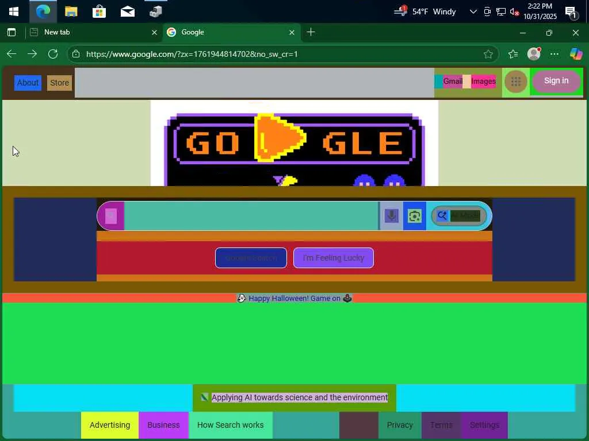This screenshot has width=589, height=441.
Task: Switch to the Google tab
Action: point(232,32)
